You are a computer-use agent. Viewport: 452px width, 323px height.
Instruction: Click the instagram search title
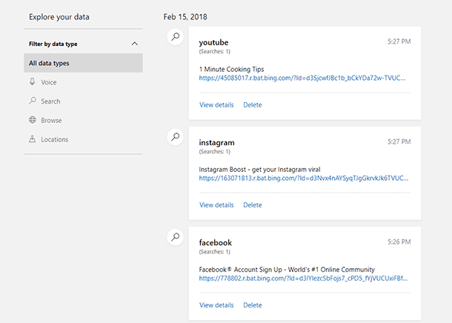coord(217,143)
